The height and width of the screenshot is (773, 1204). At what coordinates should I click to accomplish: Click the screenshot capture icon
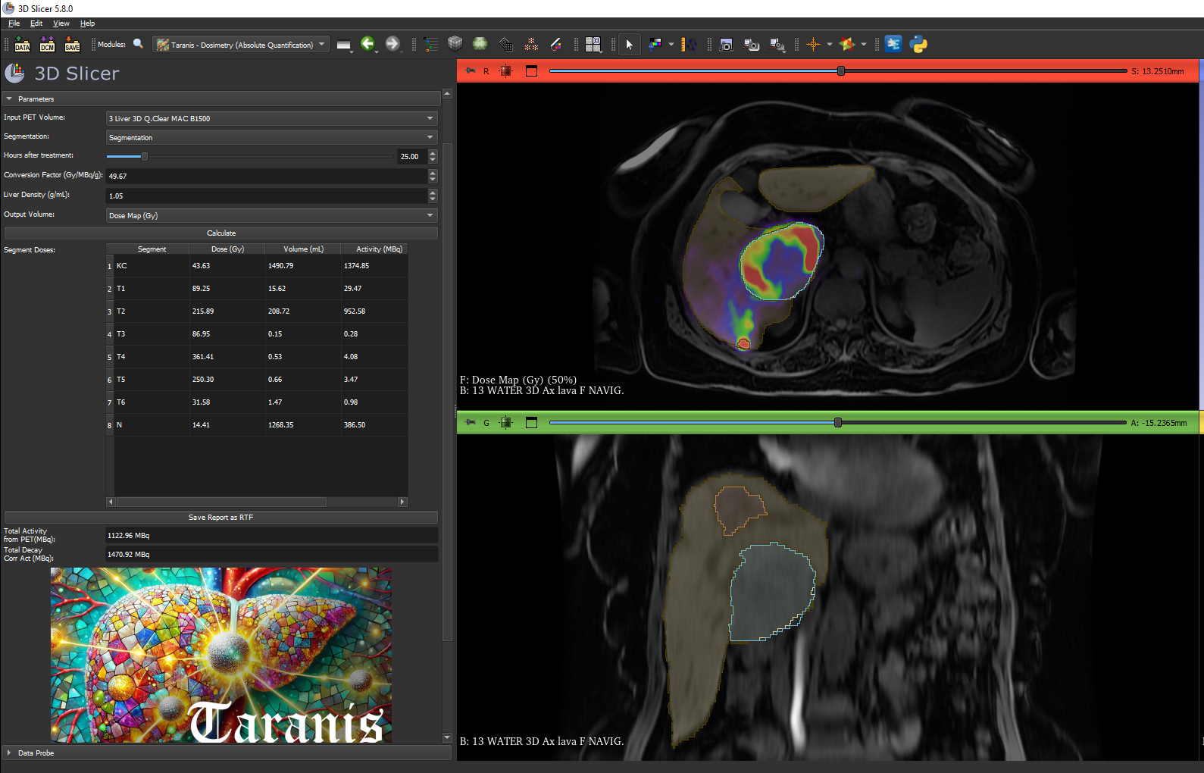(726, 44)
